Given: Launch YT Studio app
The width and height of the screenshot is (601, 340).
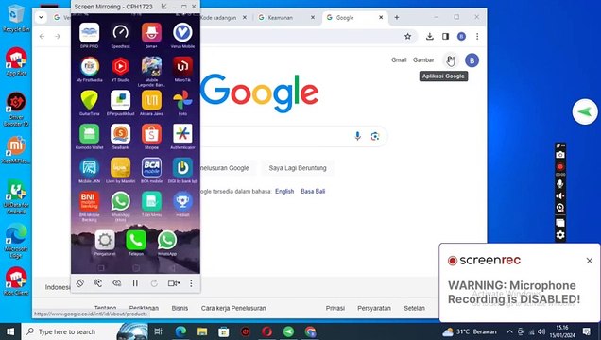Looking at the screenshot, I should 120,67.
